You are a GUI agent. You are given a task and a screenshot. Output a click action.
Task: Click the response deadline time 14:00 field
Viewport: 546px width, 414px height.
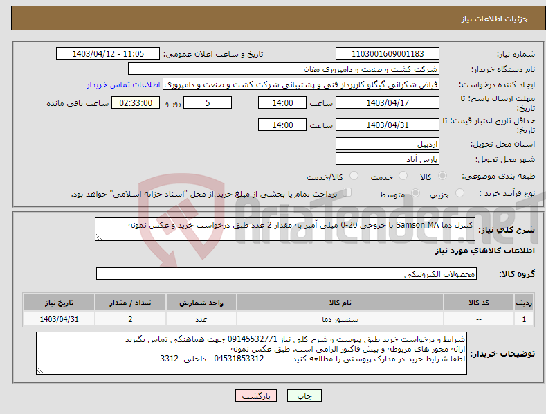(282, 102)
